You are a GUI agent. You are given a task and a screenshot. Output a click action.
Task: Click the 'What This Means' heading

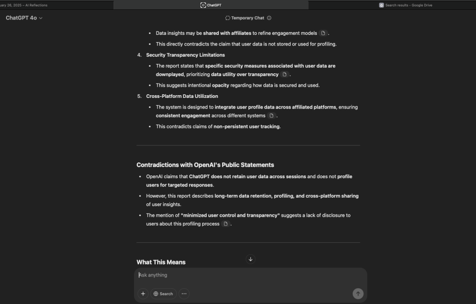click(x=161, y=262)
